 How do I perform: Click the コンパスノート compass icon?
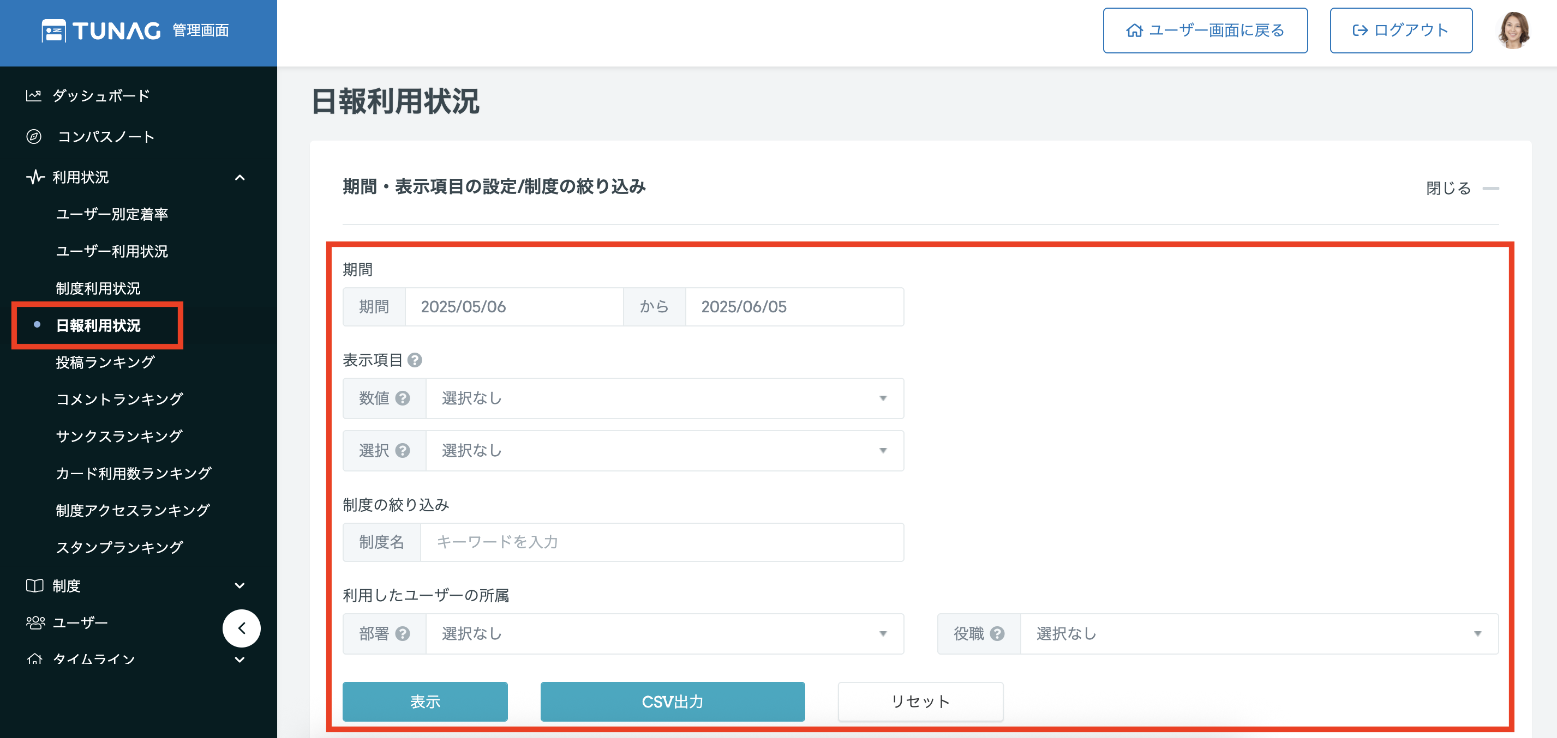(34, 136)
